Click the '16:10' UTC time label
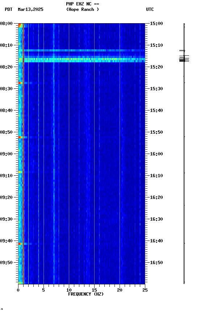Image resolution: width=200 pixels, height=313 pixels. [x=156, y=176]
